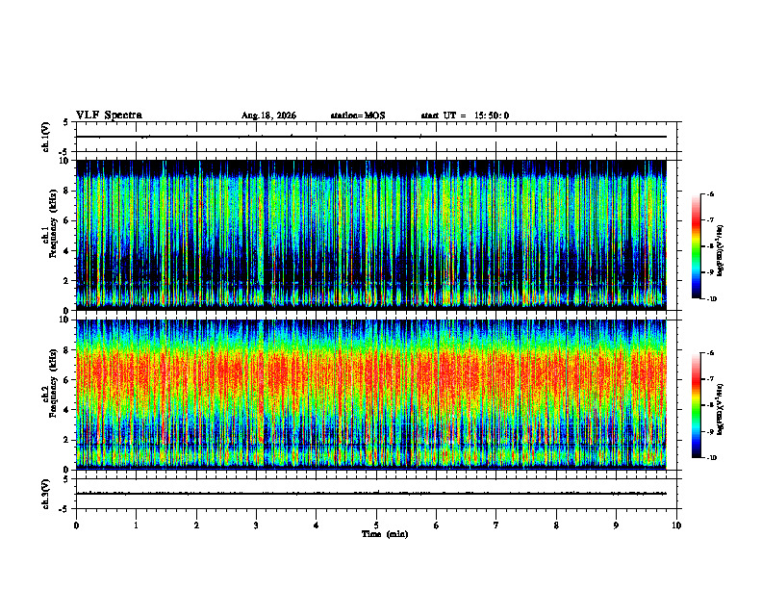Click tick label "0" on Time axis
The image size is (762, 589).
(76, 525)
